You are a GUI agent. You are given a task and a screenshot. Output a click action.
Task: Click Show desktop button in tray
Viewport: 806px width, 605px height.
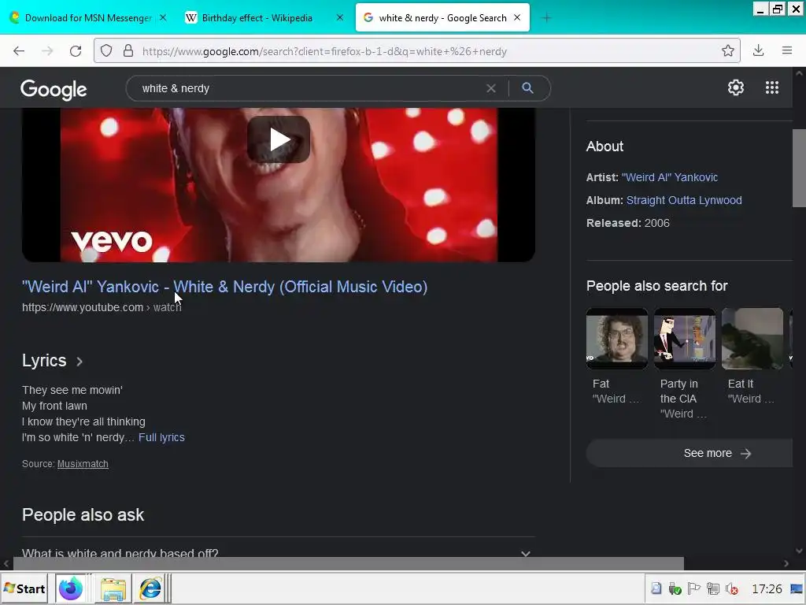797,588
